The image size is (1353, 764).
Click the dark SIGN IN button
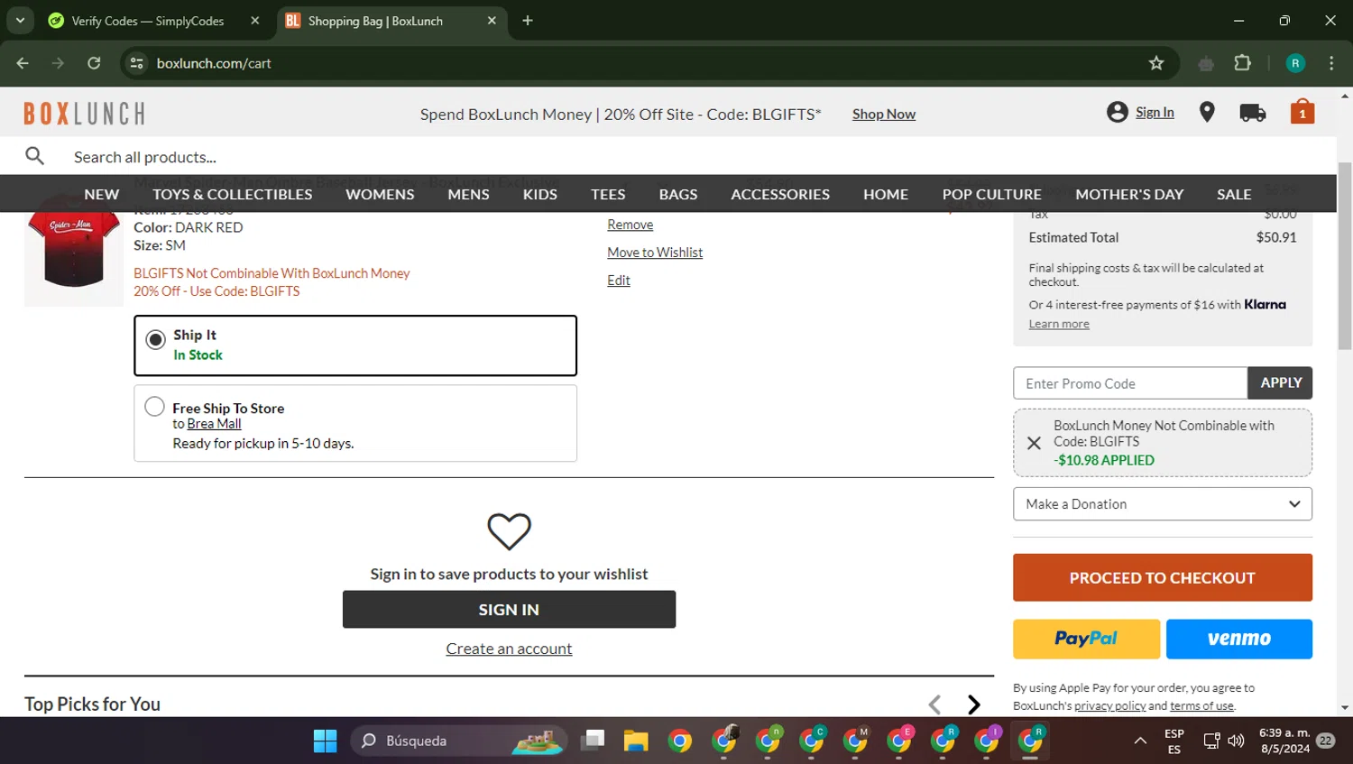tap(509, 610)
